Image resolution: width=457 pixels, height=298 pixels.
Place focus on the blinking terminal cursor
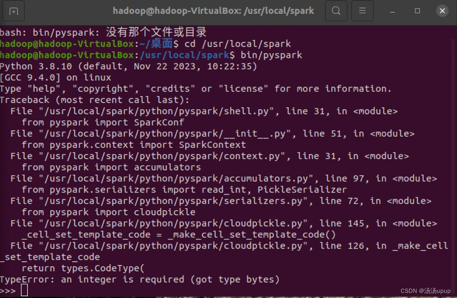point(25,290)
